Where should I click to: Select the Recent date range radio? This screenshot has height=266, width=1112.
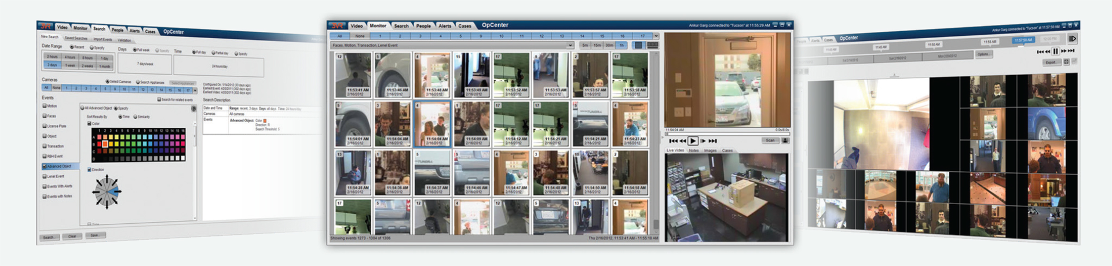click(x=72, y=47)
